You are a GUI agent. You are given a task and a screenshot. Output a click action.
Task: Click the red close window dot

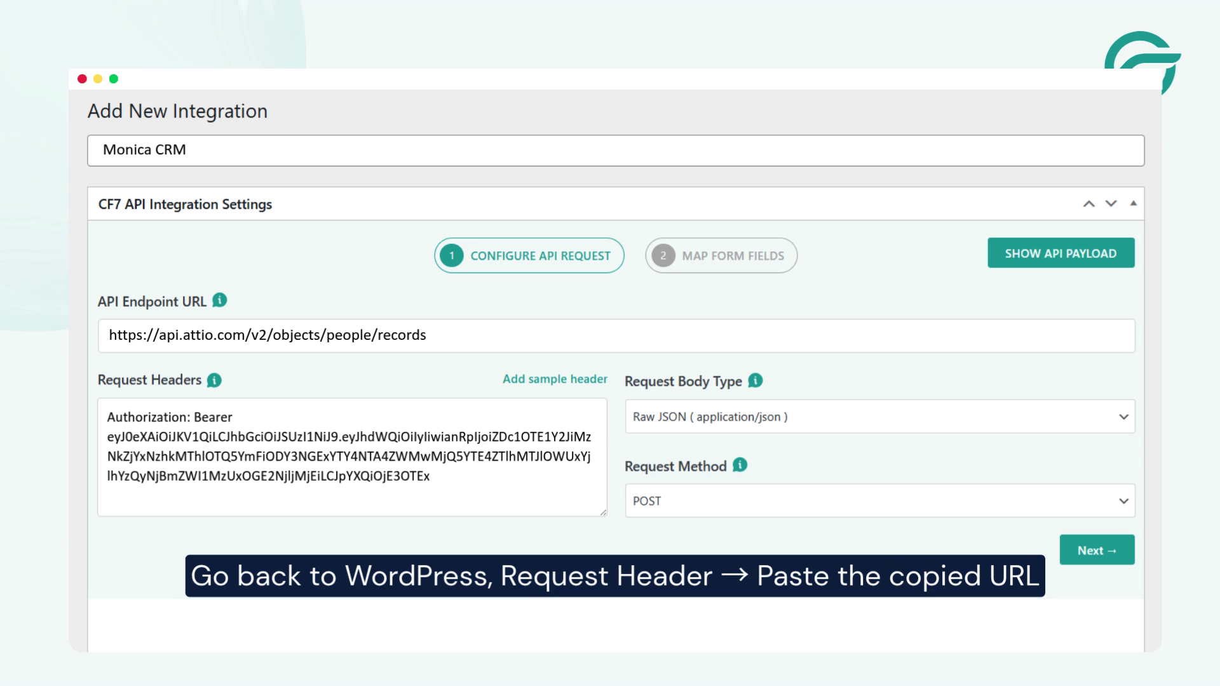[x=82, y=79]
